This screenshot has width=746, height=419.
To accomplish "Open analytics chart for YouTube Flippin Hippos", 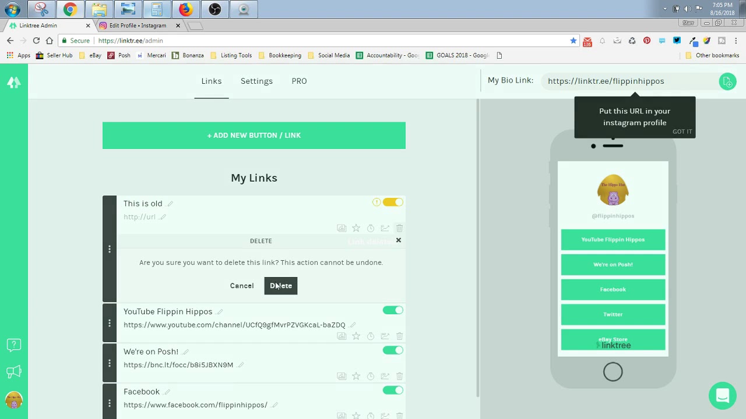I will pyautogui.click(x=385, y=336).
